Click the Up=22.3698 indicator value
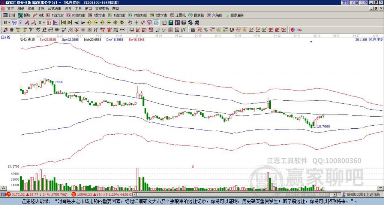 coord(70,39)
